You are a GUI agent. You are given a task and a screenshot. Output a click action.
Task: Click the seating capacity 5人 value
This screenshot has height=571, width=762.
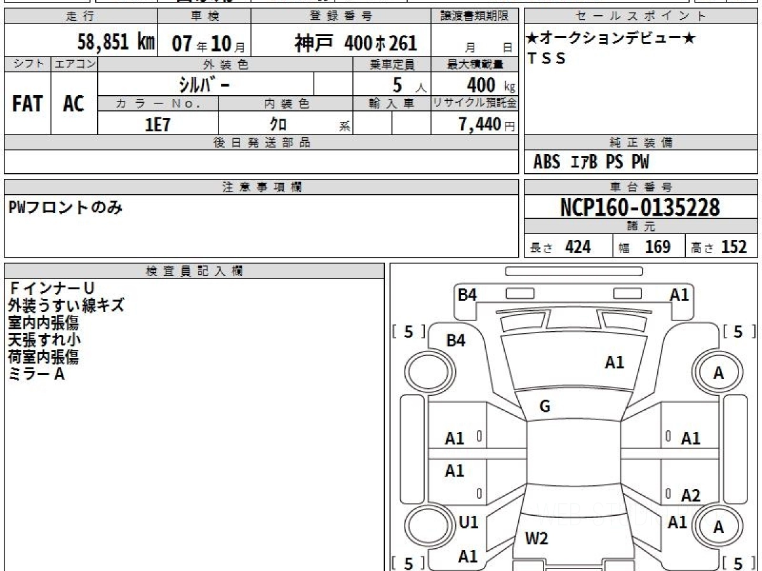point(410,85)
